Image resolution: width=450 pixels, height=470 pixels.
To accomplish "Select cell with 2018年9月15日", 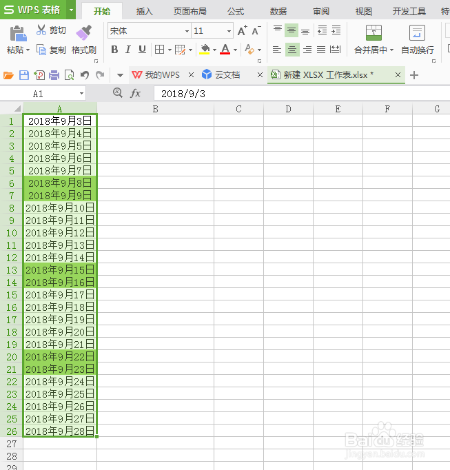I will coord(60,269).
